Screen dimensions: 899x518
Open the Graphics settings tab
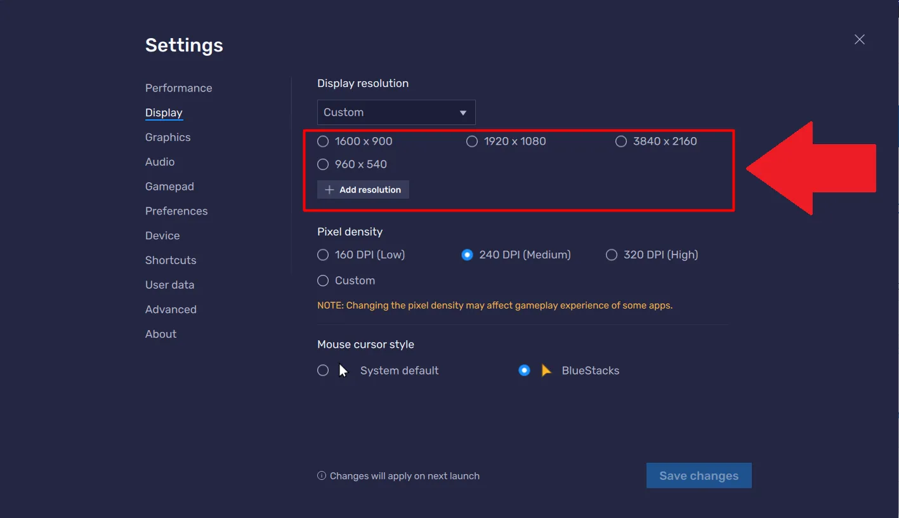167,137
